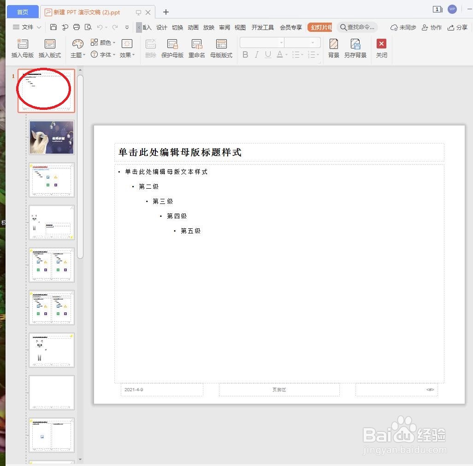Open the Developer Tools (开发工具) tab
473x466 pixels.
pyautogui.click(x=263, y=28)
